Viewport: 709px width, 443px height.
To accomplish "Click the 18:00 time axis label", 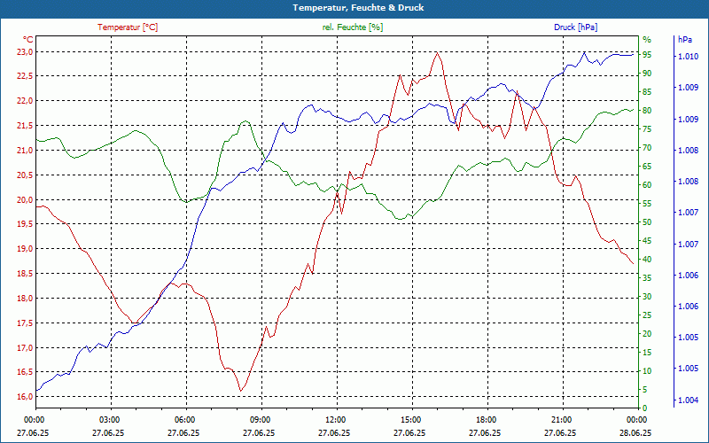I will (485, 420).
